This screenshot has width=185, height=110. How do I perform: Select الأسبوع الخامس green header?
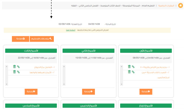click(88, 106)
